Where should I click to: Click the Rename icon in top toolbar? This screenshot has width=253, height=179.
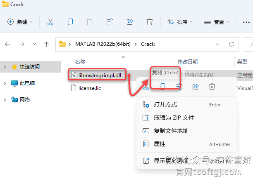click(110, 22)
